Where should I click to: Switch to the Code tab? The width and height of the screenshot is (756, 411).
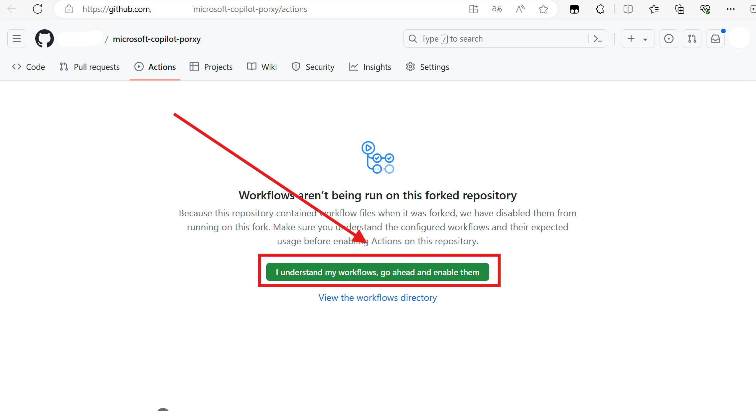click(x=29, y=67)
